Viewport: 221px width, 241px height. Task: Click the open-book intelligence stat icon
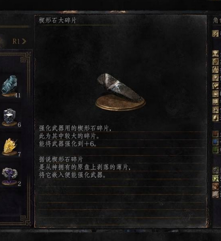(215, 102)
